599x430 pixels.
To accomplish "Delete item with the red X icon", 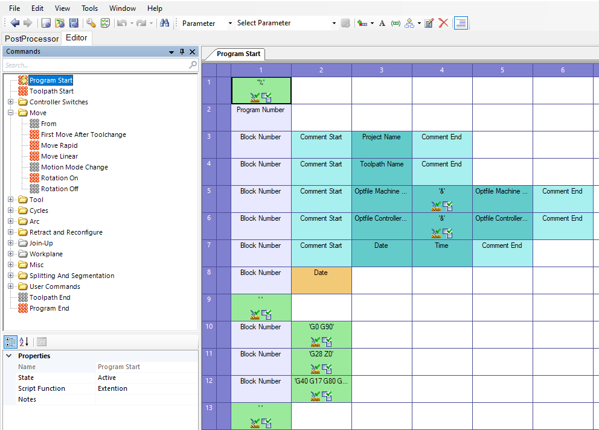I will [x=443, y=23].
